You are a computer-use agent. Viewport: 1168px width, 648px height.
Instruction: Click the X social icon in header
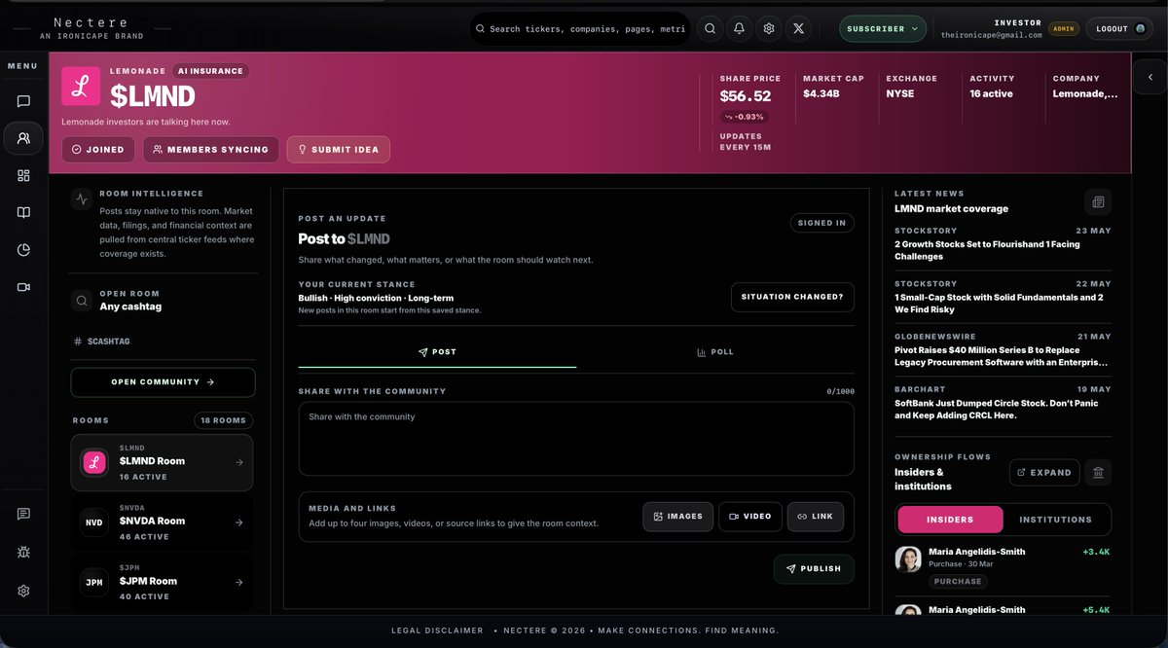tap(798, 28)
